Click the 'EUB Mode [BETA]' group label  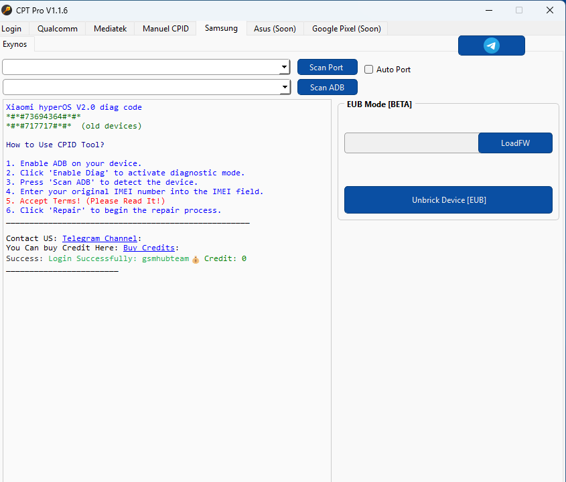(x=379, y=104)
